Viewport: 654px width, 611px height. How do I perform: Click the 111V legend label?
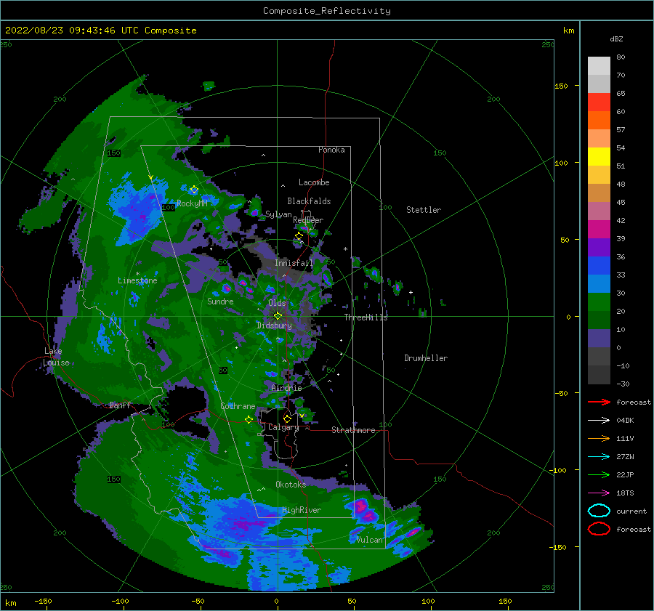click(625, 438)
